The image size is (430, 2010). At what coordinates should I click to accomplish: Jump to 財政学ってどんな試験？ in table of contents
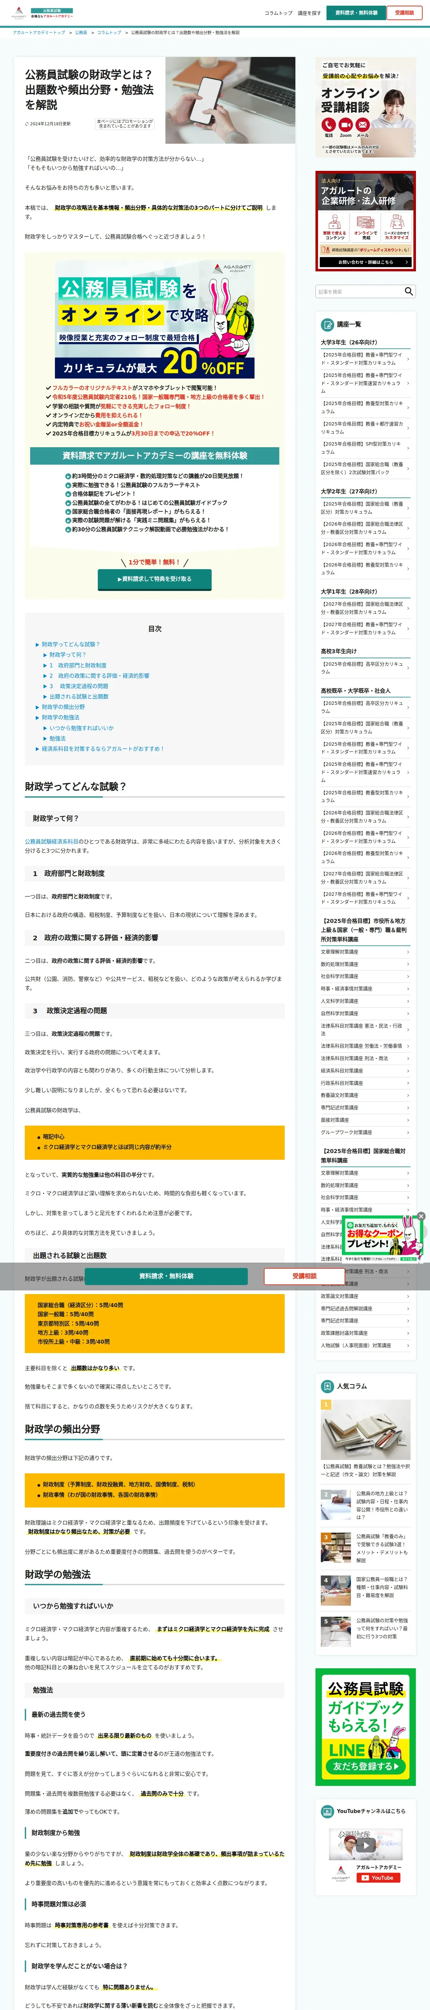point(71,645)
